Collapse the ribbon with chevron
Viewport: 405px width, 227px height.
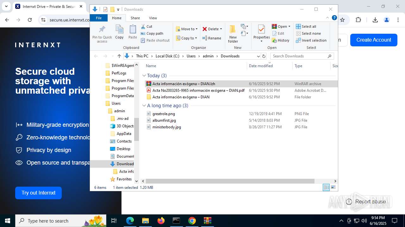click(x=327, y=18)
